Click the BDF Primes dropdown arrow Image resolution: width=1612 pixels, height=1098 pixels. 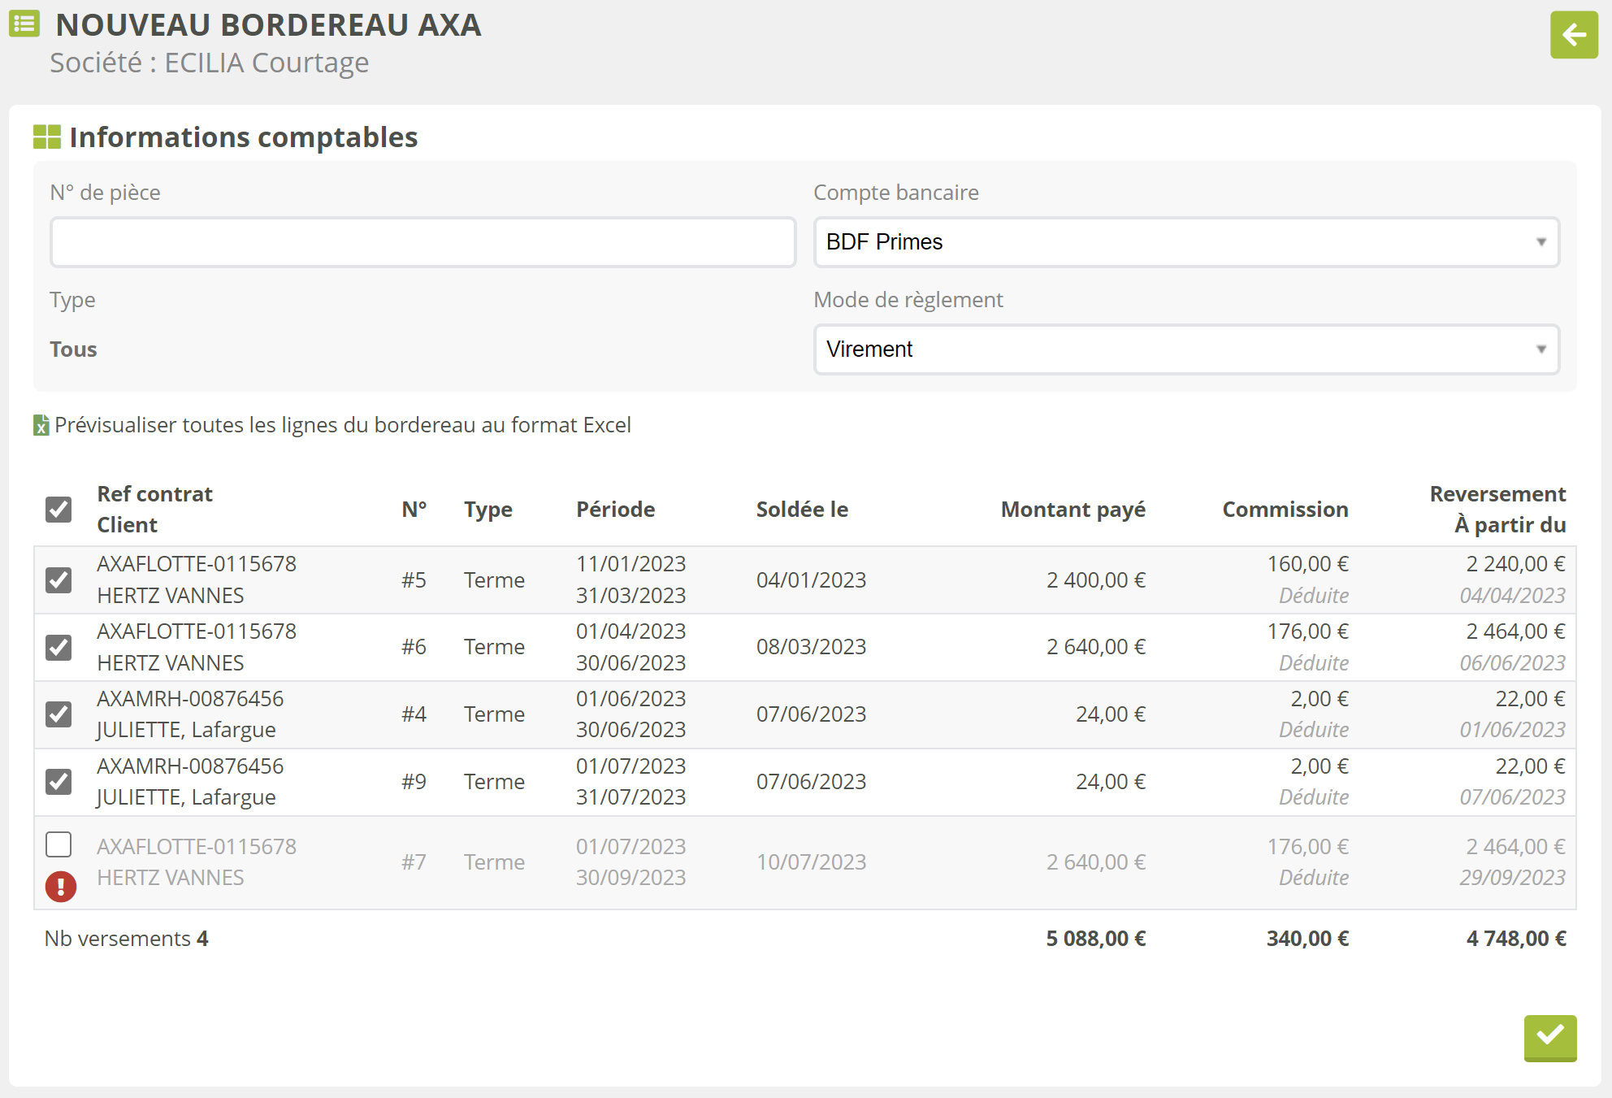(x=1540, y=242)
